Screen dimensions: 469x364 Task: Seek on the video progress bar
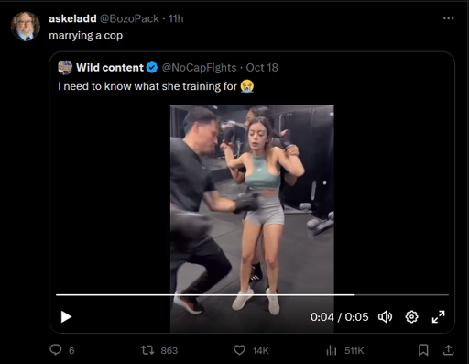[x=252, y=295]
